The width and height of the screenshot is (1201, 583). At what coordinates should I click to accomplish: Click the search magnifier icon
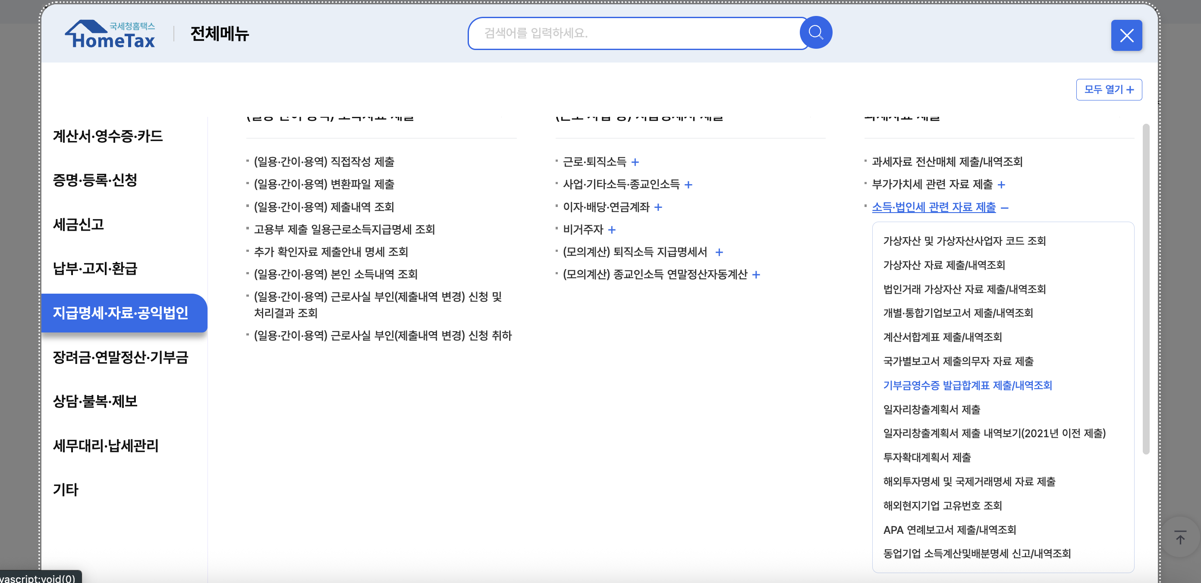pos(815,33)
